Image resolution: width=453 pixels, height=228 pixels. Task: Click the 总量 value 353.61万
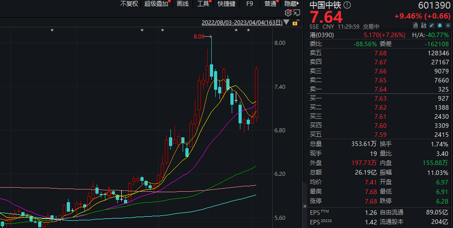point(364,144)
